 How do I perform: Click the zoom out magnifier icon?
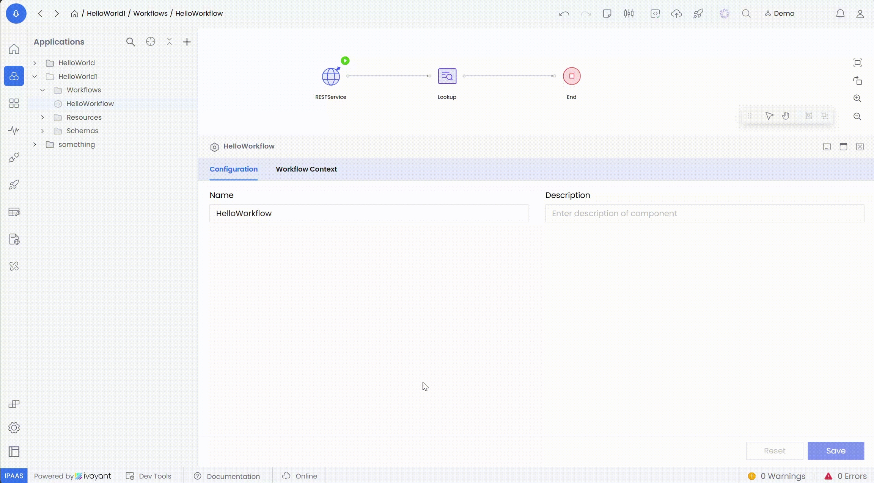[857, 117]
